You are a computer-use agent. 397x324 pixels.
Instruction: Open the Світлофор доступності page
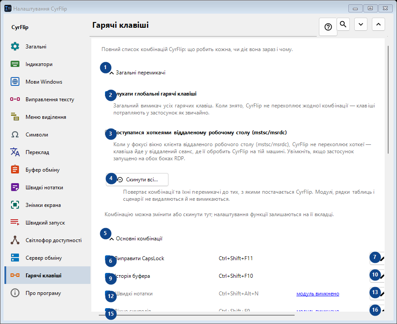[x=47, y=240]
